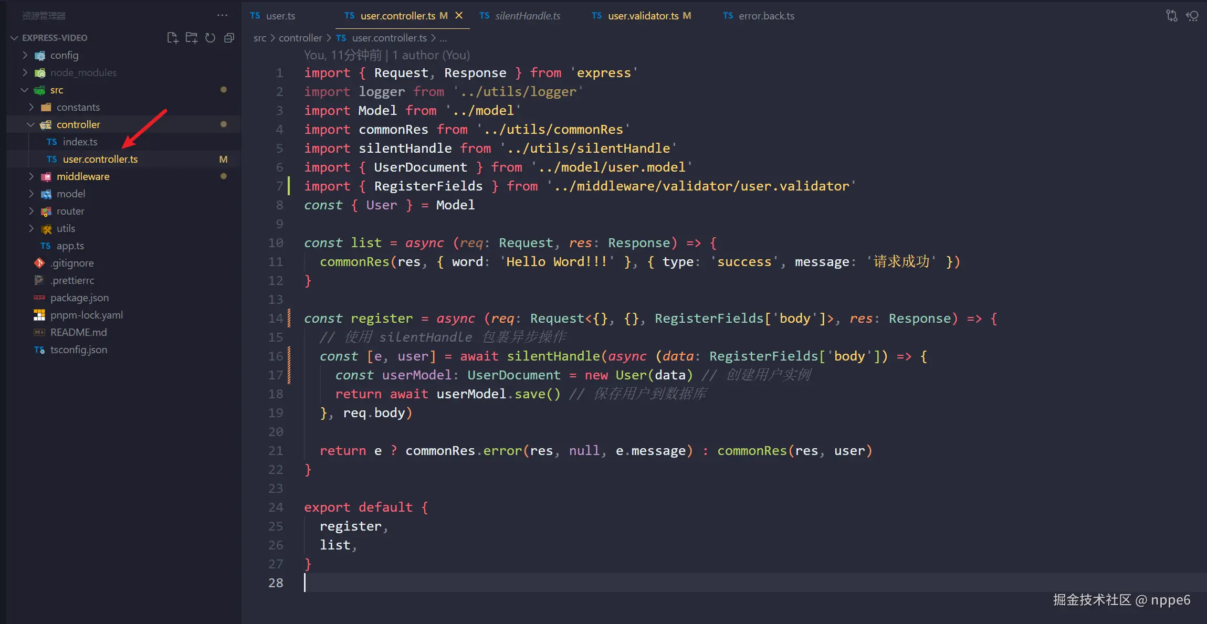The width and height of the screenshot is (1207, 624).
Task: Click the breadcrumb ellipsis symbol
Action: tap(443, 38)
